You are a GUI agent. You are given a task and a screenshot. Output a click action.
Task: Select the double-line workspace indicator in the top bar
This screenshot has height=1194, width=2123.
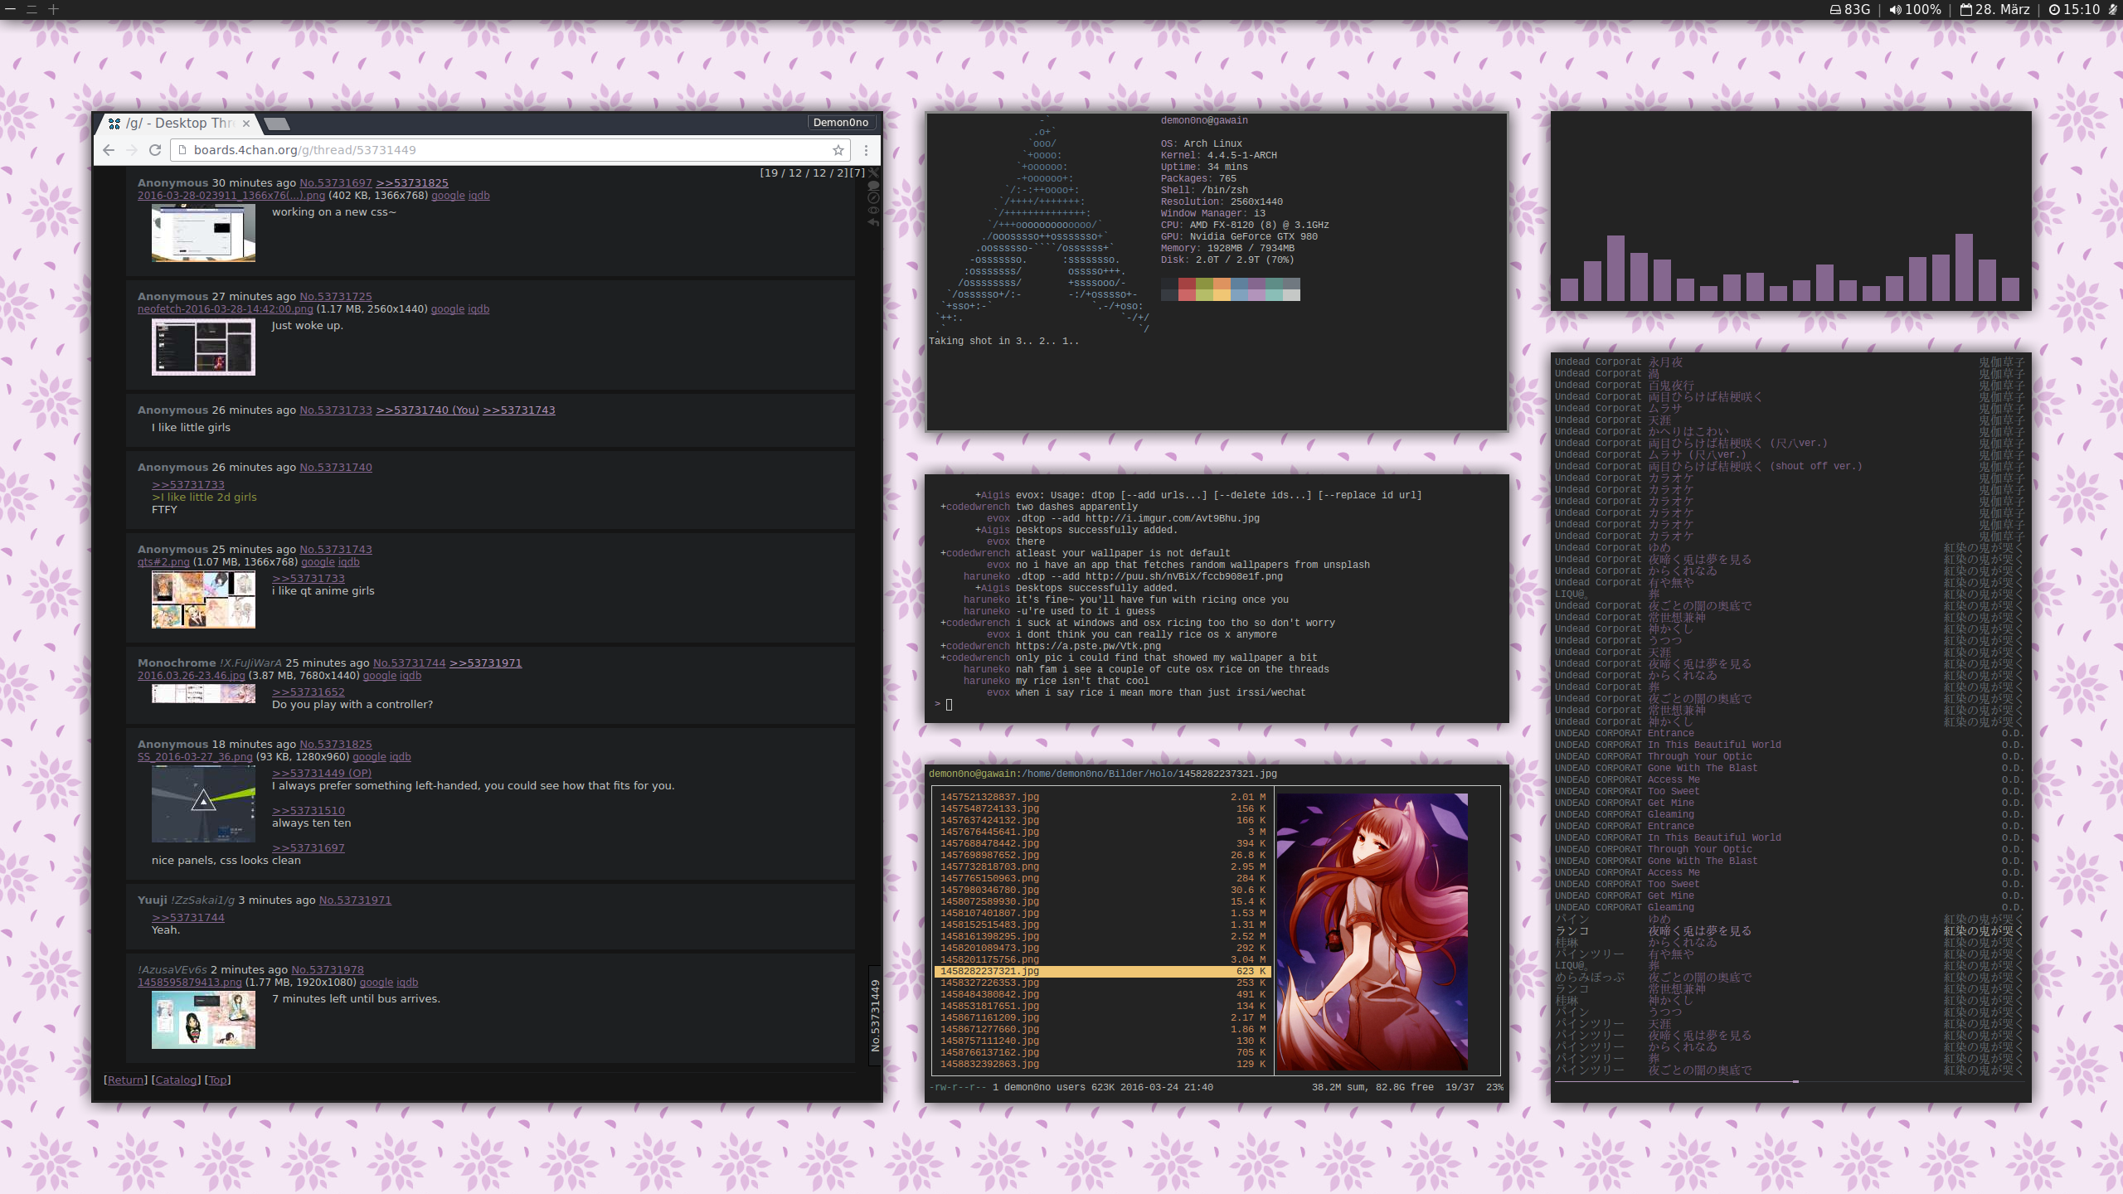pos(32,9)
